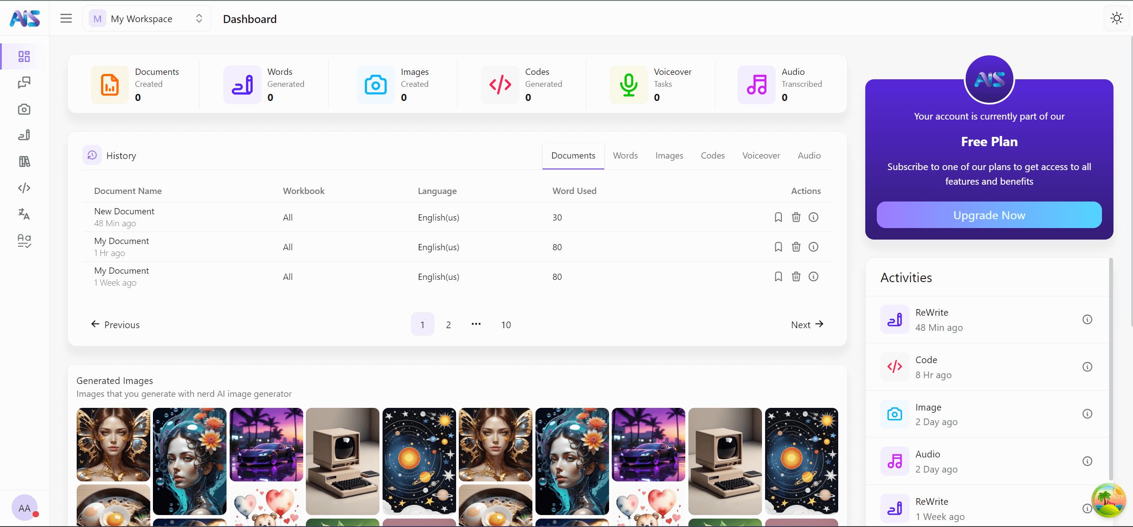Bookmark the New Document row
This screenshot has width=1133, height=527.
(x=778, y=217)
